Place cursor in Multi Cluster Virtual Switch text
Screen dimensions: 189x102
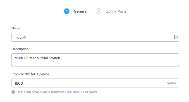[37, 58]
